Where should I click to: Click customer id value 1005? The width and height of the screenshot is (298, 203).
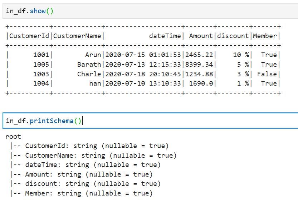pyautogui.click(x=41, y=65)
